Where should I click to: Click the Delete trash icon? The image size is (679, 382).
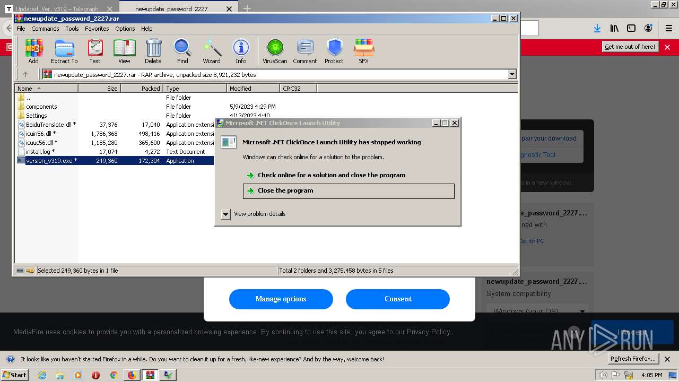click(x=153, y=51)
